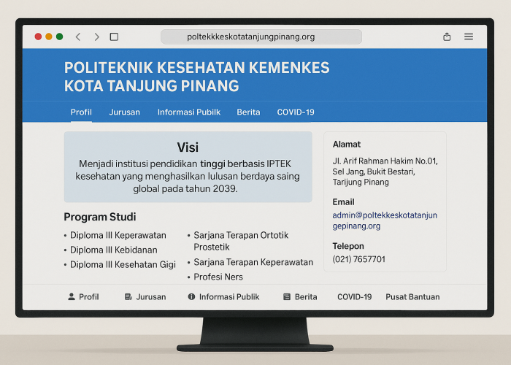
Task: Click phone number (021) 7657701
Action: [x=359, y=259]
